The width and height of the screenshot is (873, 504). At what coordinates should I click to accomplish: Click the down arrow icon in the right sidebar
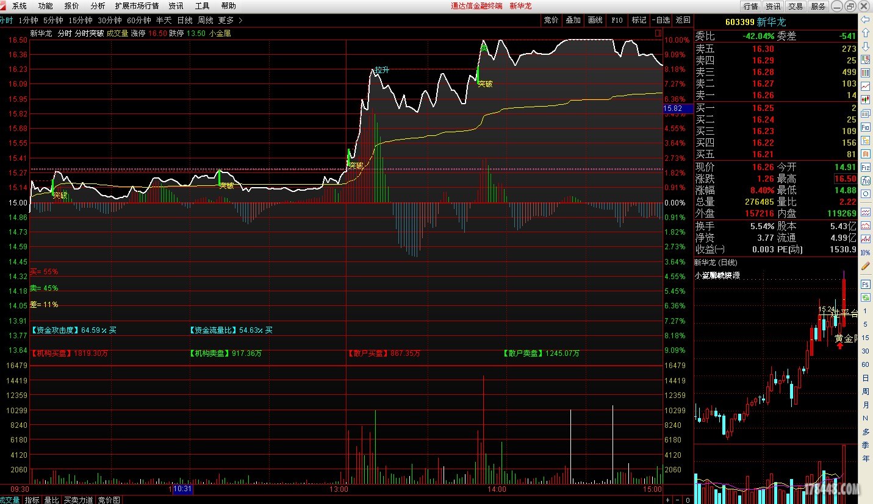(x=865, y=46)
